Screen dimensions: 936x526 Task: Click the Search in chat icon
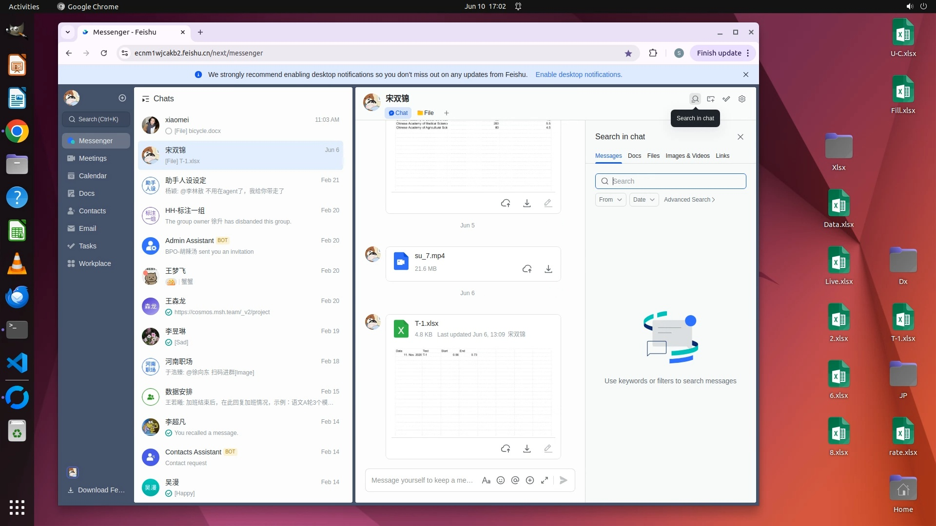click(x=695, y=99)
